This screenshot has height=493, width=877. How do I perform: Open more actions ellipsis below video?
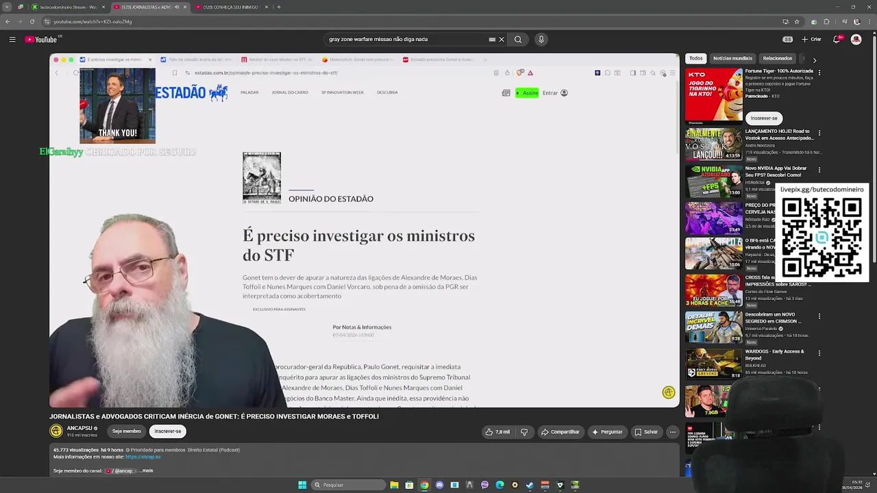point(673,432)
